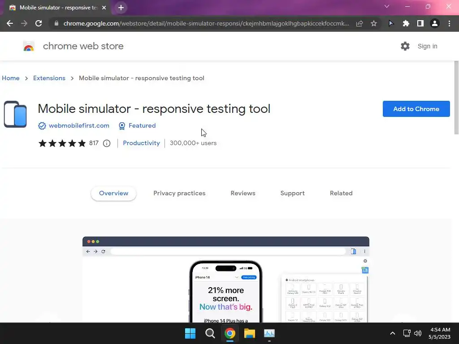Open the taskbar clock and date

pyautogui.click(x=439, y=333)
